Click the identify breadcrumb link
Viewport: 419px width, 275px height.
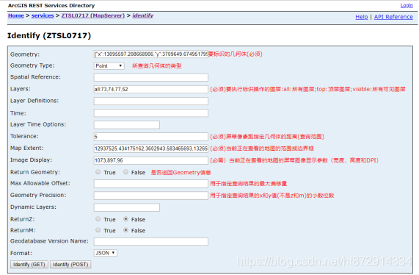coord(142,15)
